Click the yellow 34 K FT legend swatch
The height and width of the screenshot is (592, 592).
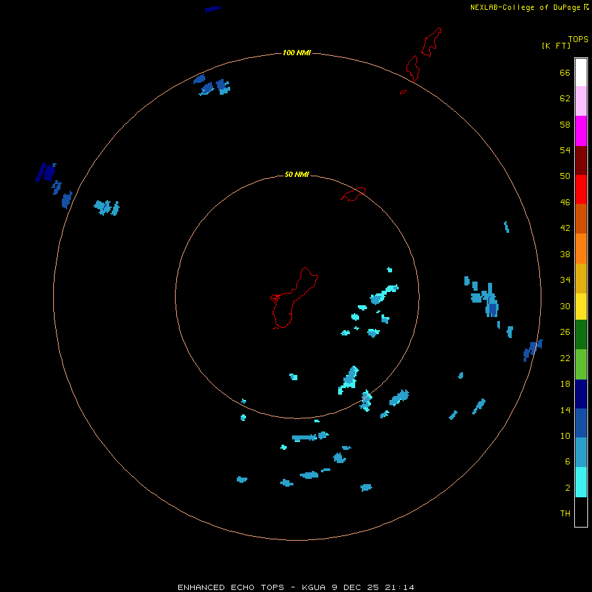[x=581, y=307]
